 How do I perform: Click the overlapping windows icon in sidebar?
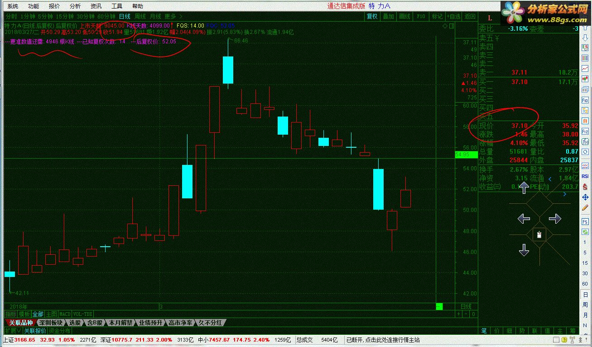pyautogui.click(x=585, y=89)
